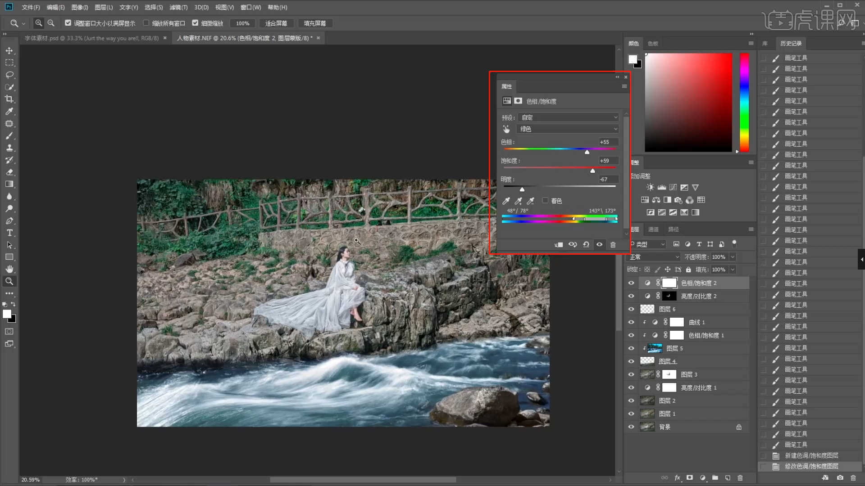Delete the adjustment layer via Properties trash icon
Viewport: 865px width, 486px height.
tap(613, 244)
